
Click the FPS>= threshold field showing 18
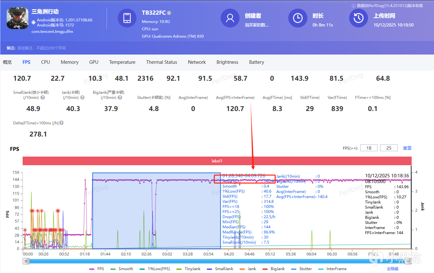coord(369,148)
